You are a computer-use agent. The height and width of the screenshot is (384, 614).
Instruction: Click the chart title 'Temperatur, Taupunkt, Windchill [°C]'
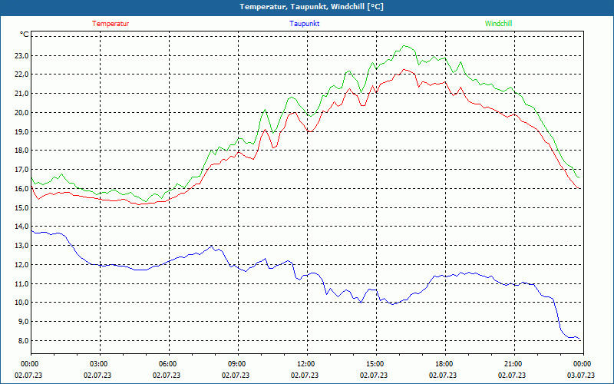click(x=312, y=7)
